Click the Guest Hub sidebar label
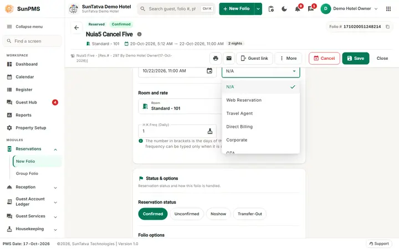The image size is (399, 249). 26,102
